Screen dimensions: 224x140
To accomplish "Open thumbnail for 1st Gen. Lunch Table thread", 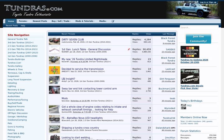I will 54,51.
